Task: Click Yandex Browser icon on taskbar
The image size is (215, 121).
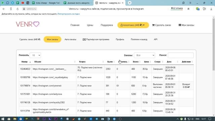Action: [20, 119]
